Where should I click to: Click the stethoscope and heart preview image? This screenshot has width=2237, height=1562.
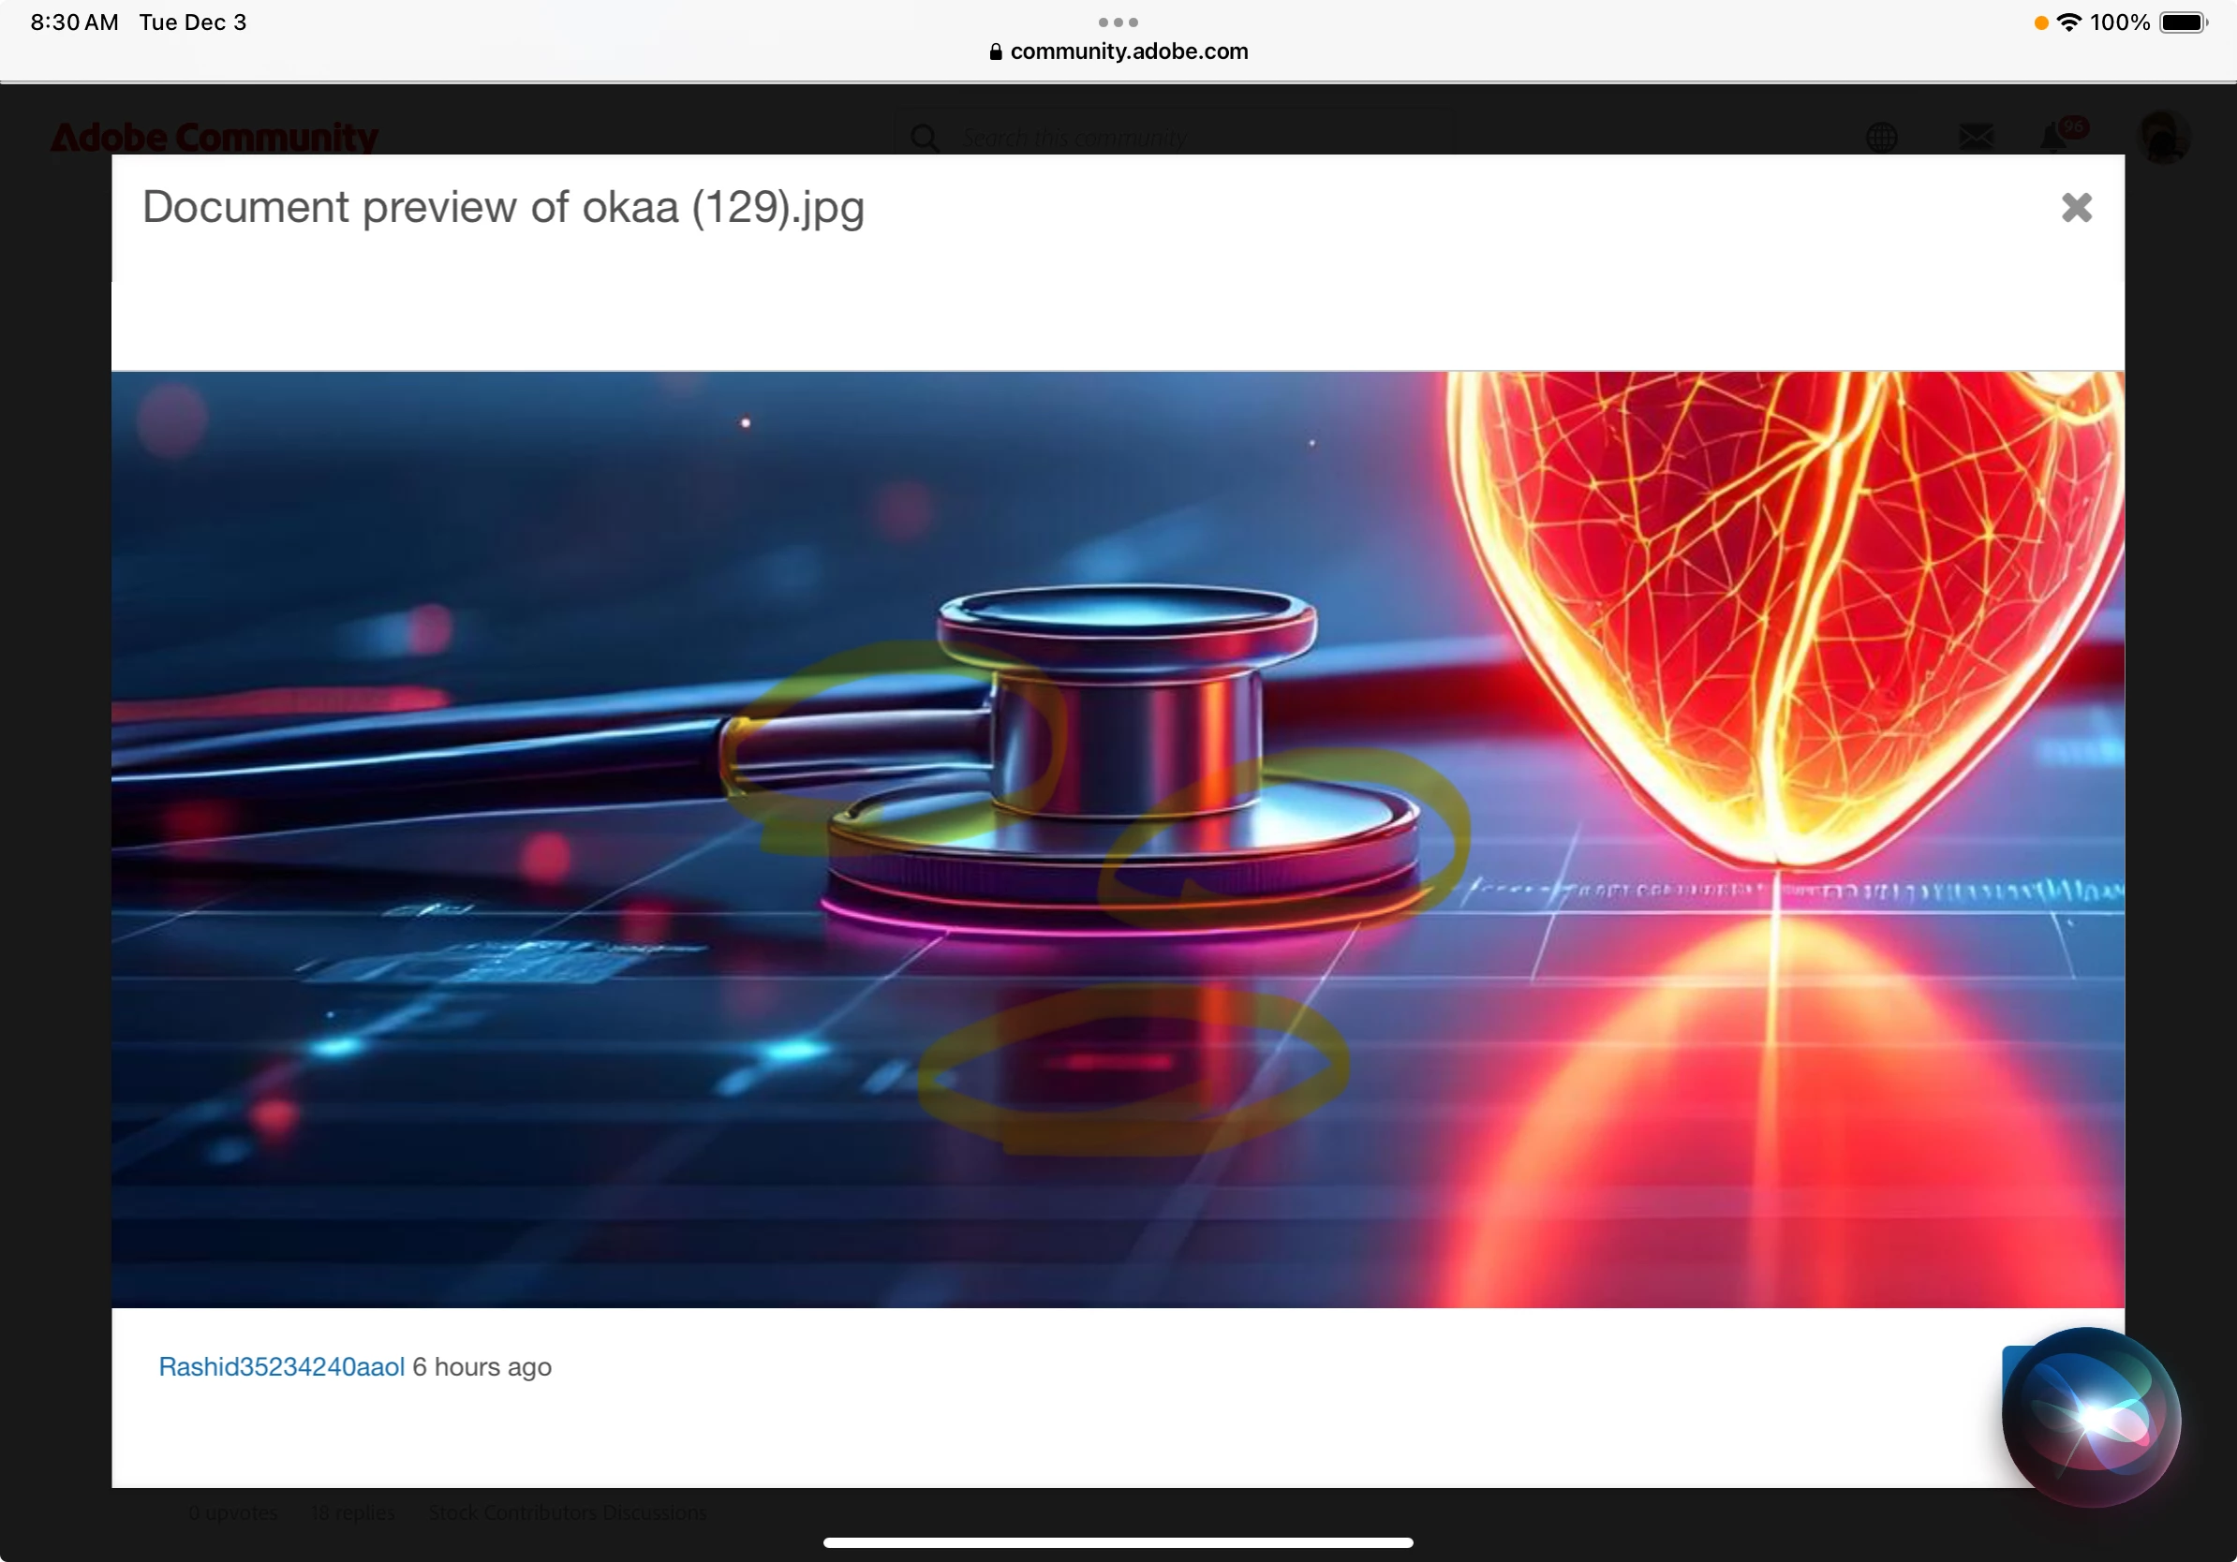(x=1118, y=838)
